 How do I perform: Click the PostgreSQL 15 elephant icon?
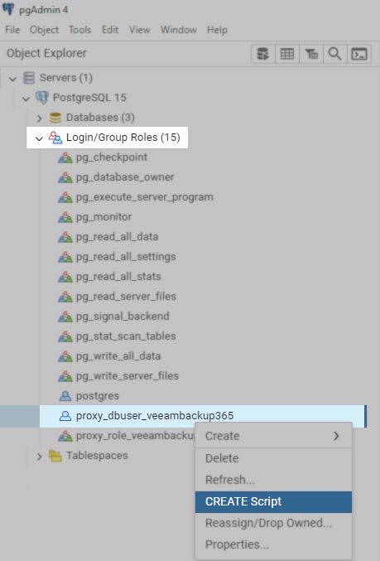42,97
